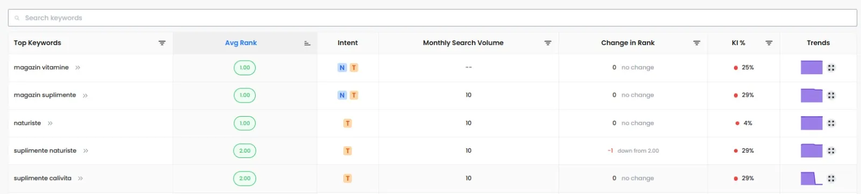Open chevron next to naturiste keyword

click(x=50, y=123)
